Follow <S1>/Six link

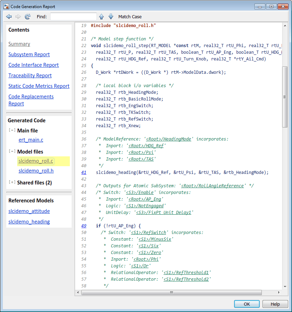tap(149, 246)
